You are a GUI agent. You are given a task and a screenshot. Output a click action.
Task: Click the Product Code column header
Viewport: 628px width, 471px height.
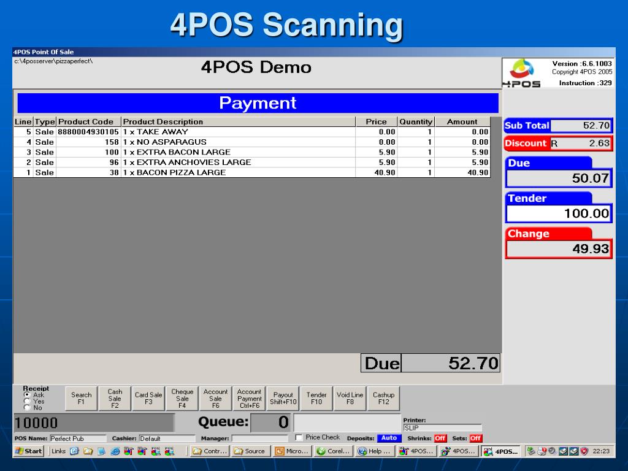88,122
